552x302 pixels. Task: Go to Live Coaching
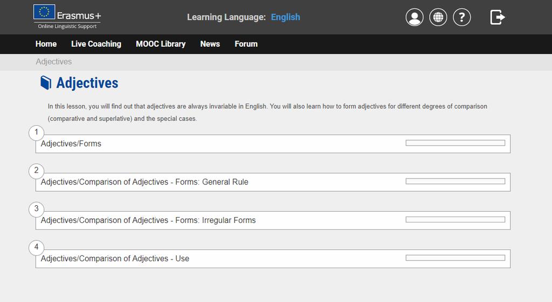96,44
